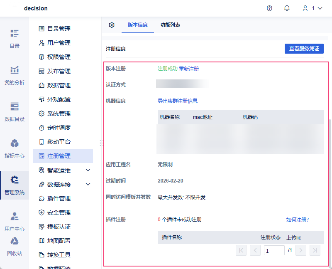Click the 机器名称 column header

click(170, 117)
